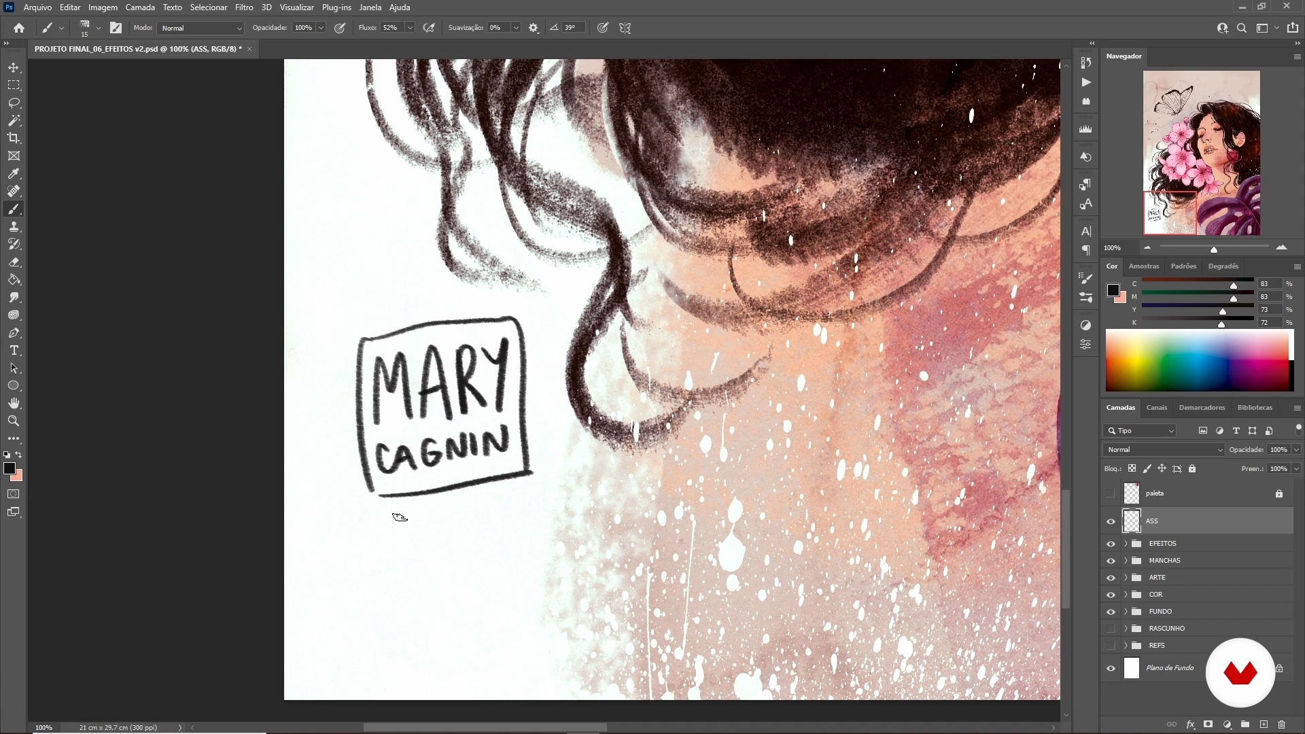Open layer blend mode Normal dropdown
Viewport: 1305px width, 734px height.
click(1164, 450)
